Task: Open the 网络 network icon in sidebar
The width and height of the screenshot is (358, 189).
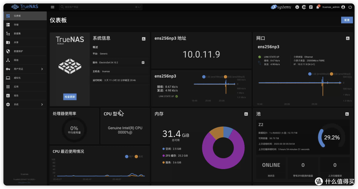Action: click(x=8, y=60)
